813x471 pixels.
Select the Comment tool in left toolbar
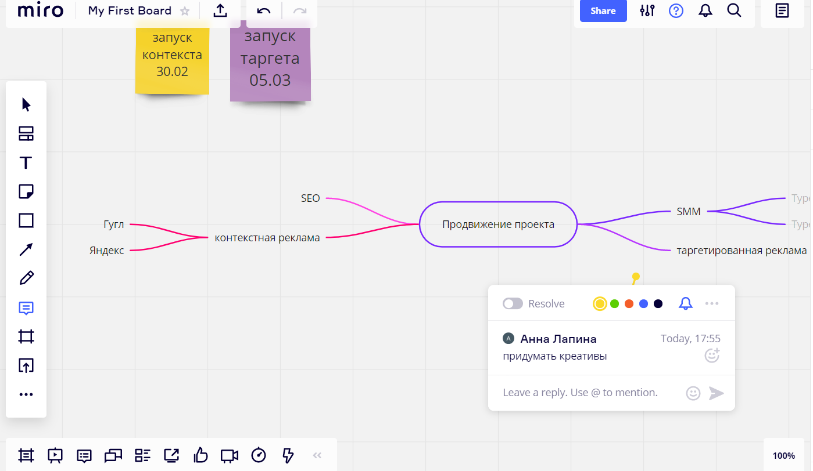(26, 307)
